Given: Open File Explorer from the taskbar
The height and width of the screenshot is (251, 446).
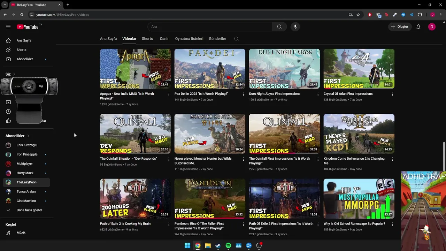Looking at the screenshot, I should tap(208, 245).
